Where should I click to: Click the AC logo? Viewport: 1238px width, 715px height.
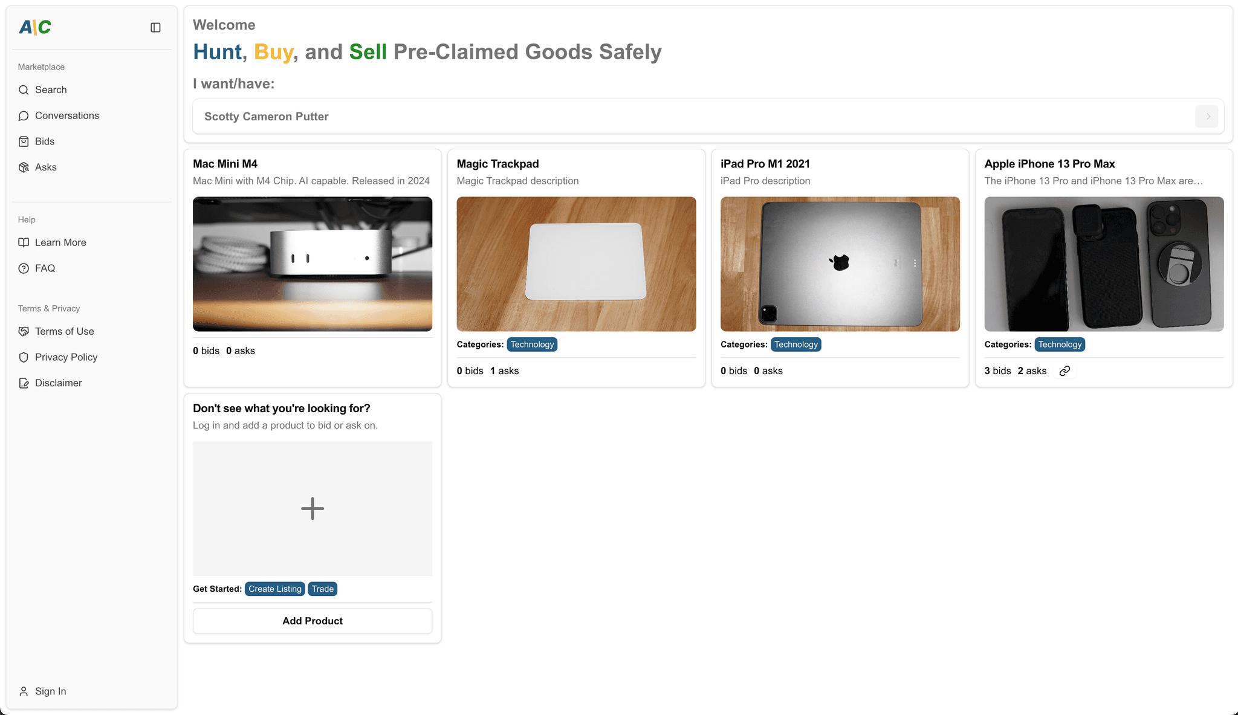(35, 27)
